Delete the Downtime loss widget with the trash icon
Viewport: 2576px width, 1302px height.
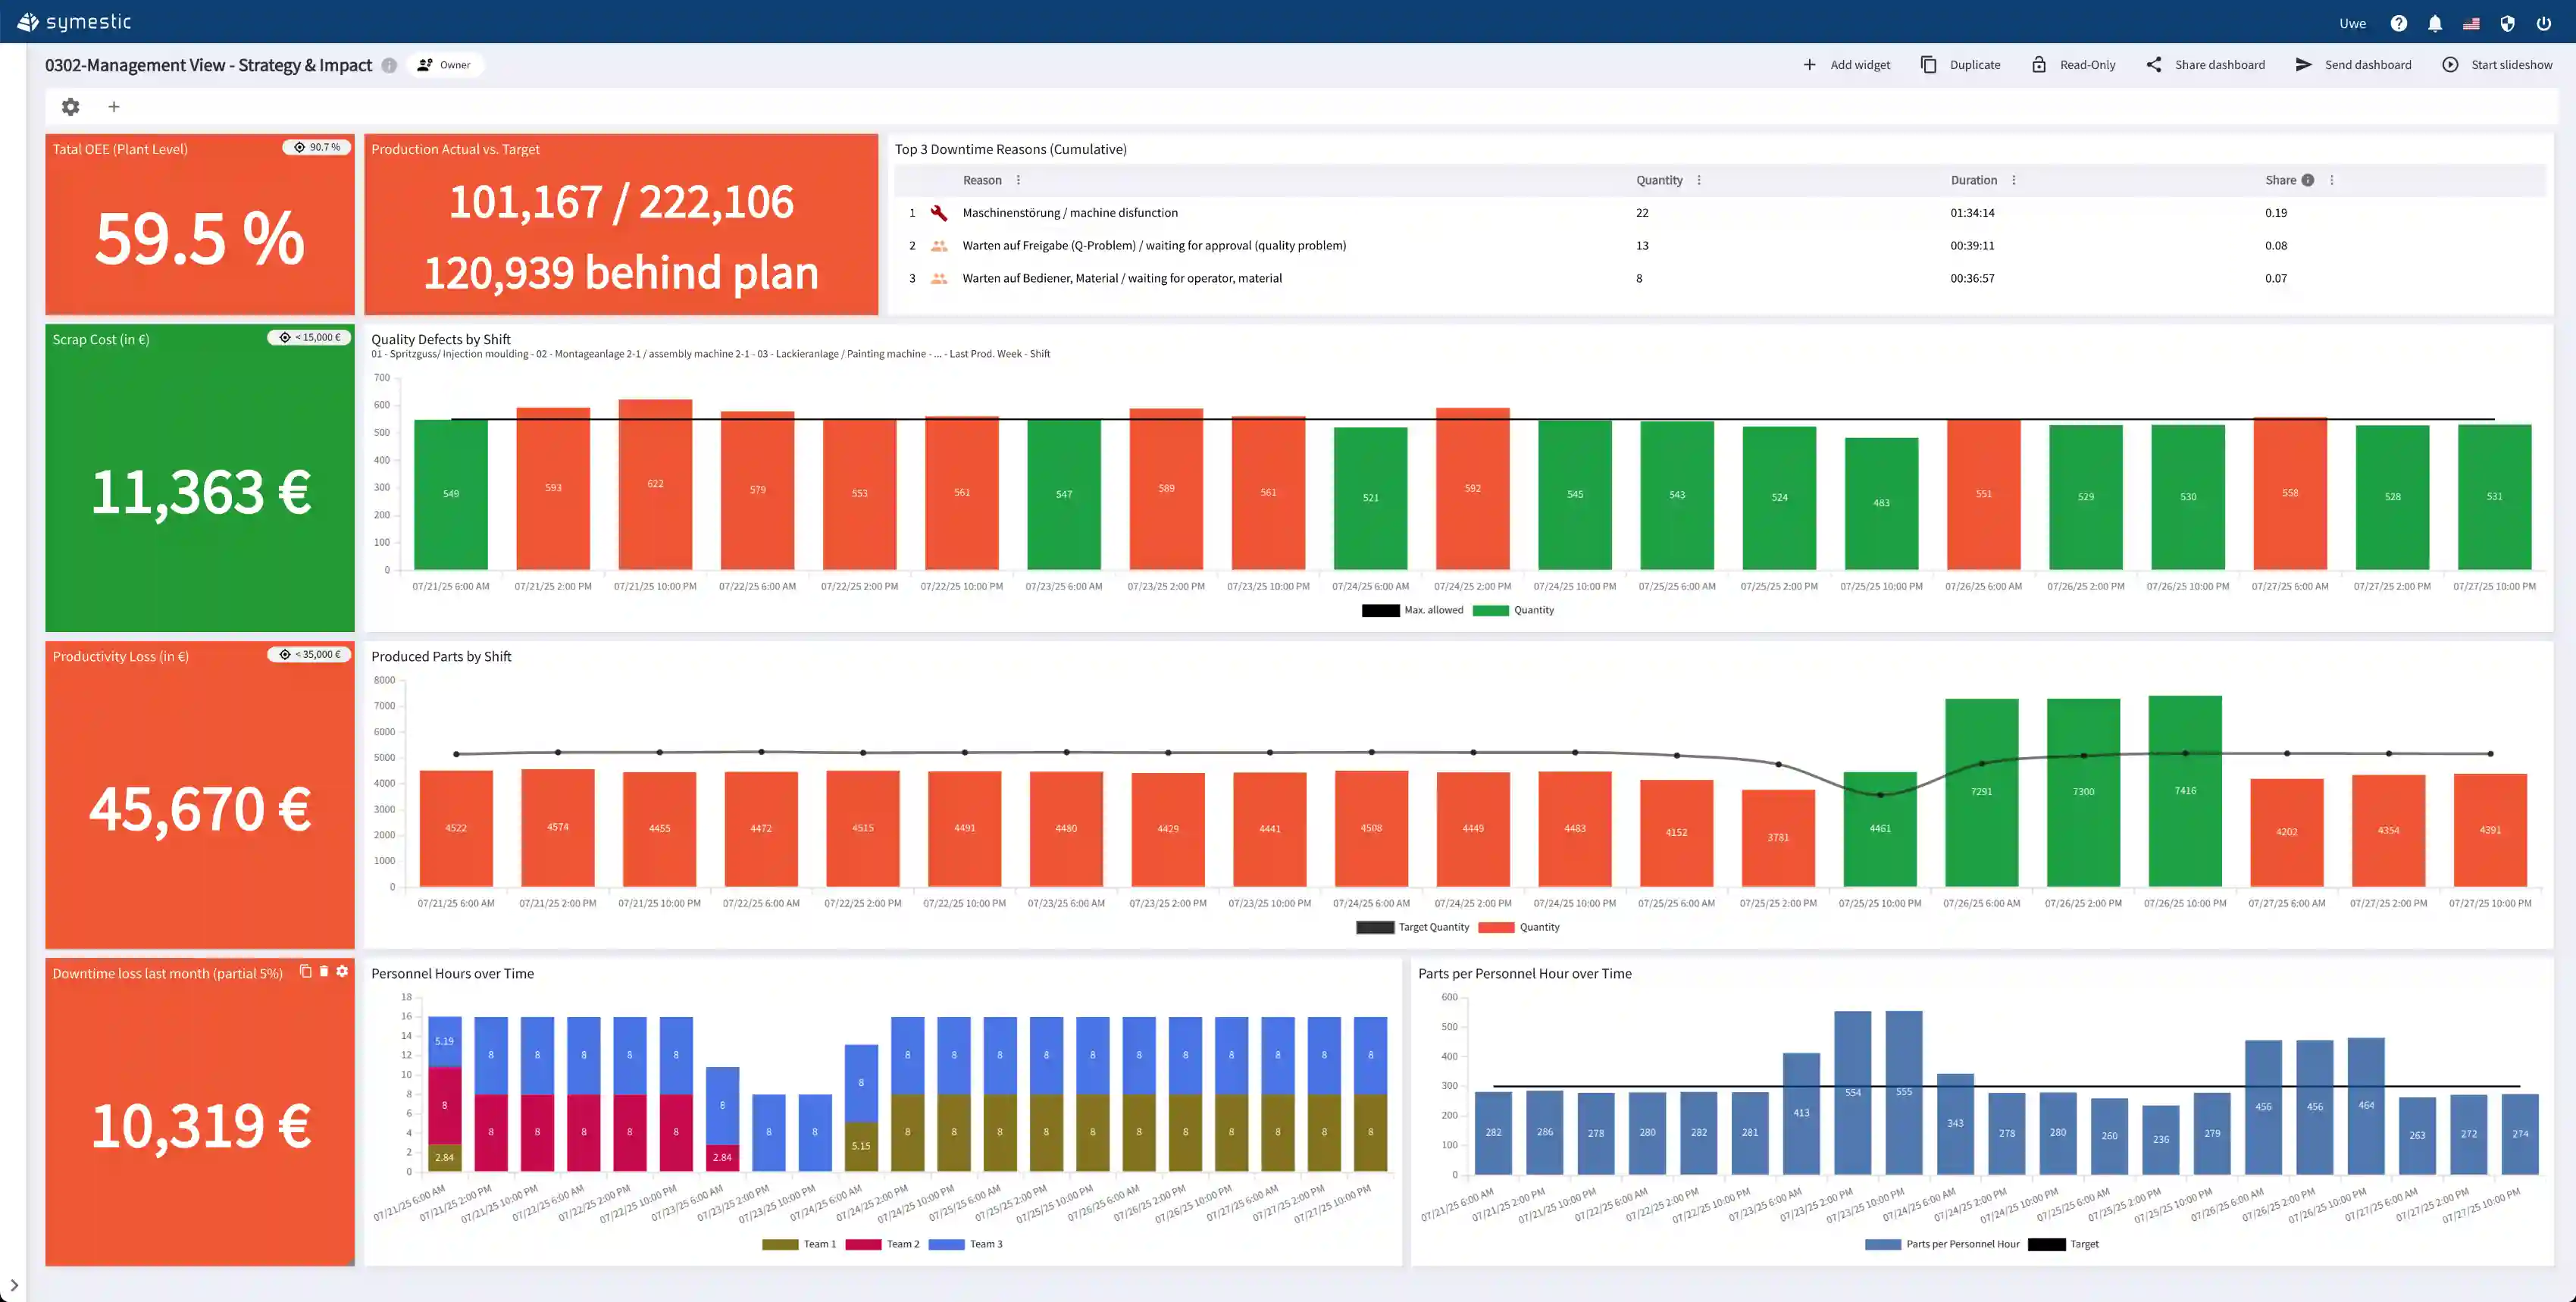pos(324,971)
